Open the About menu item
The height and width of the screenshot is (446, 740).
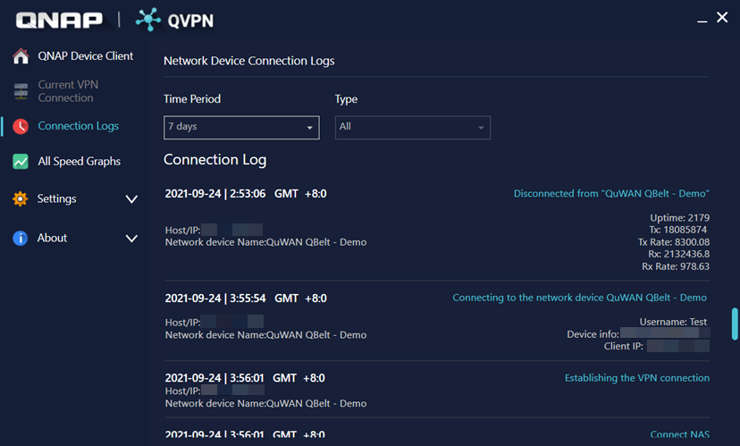[52, 238]
